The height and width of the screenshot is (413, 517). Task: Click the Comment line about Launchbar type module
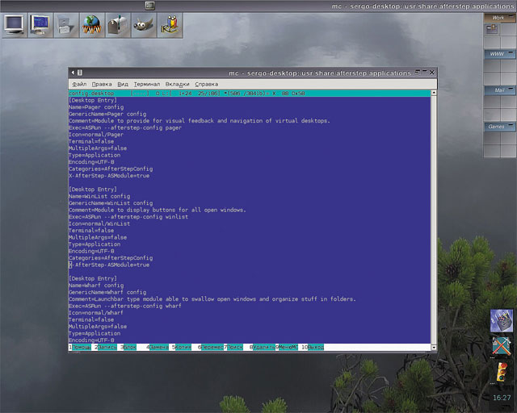coord(212,299)
